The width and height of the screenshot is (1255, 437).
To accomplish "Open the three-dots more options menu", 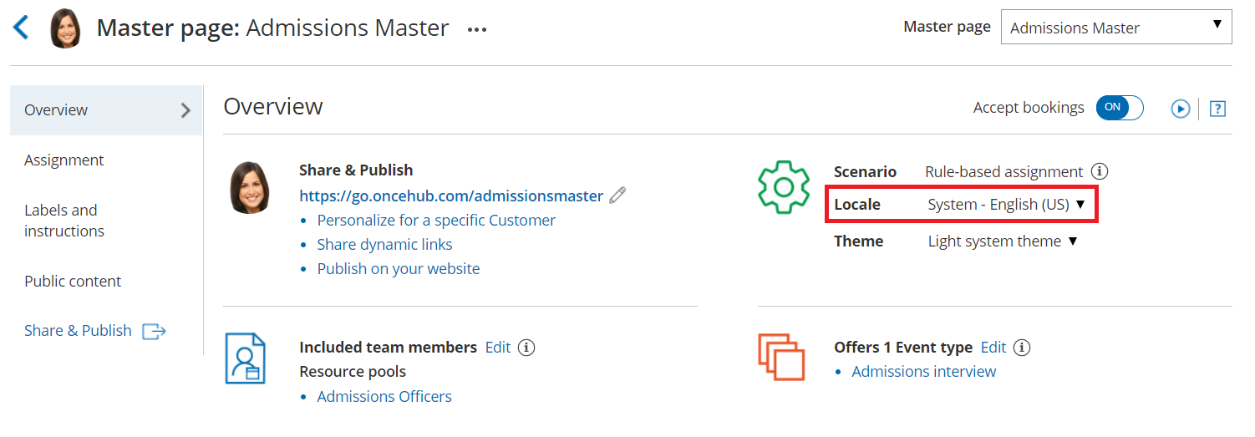I will point(477,29).
